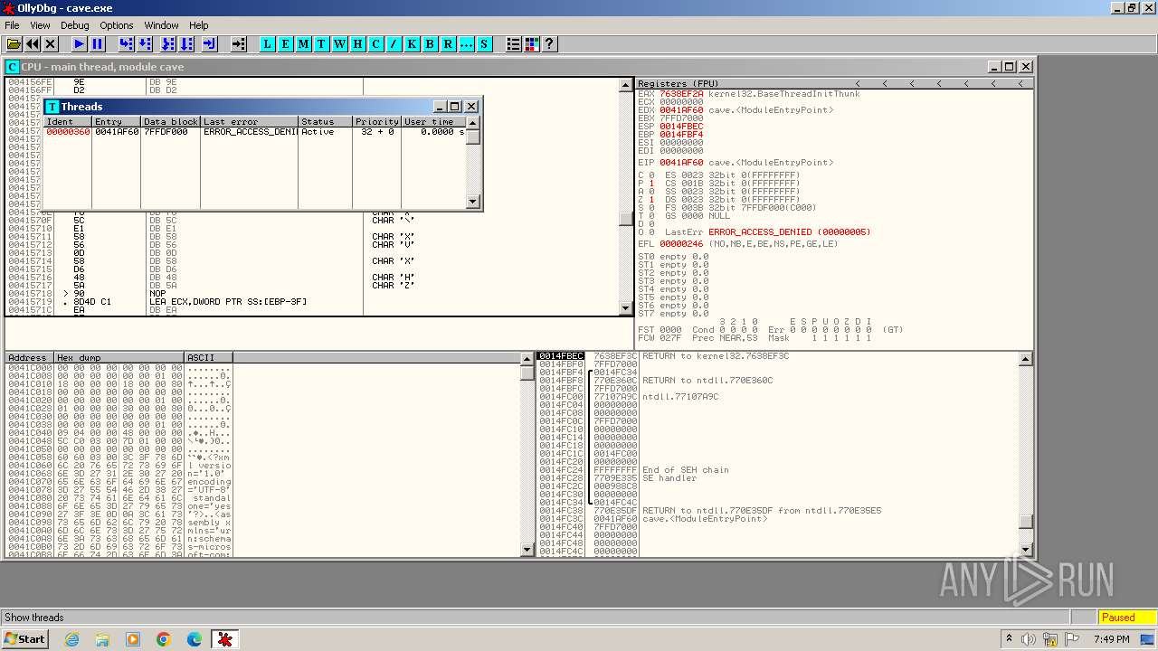Show Executable modules window (E button)
This screenshot has height=651, width=1158.
(286, 43)
